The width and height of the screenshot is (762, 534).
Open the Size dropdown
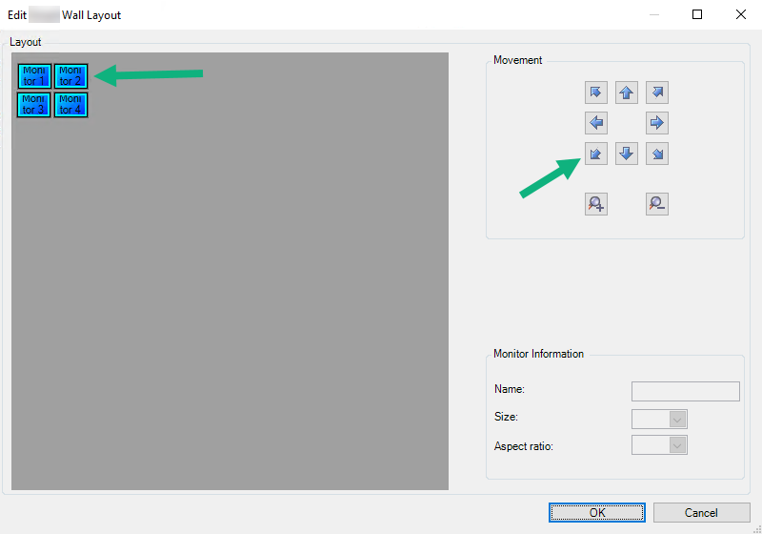(659, 419)
